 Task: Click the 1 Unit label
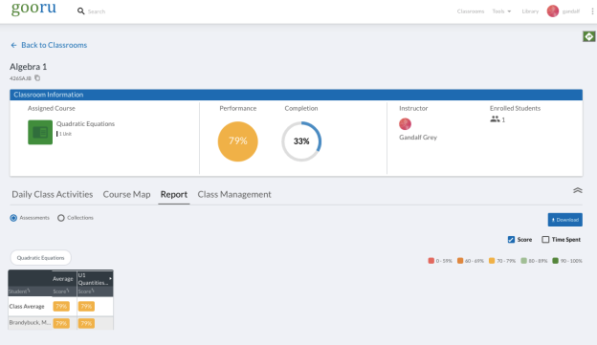65,134
